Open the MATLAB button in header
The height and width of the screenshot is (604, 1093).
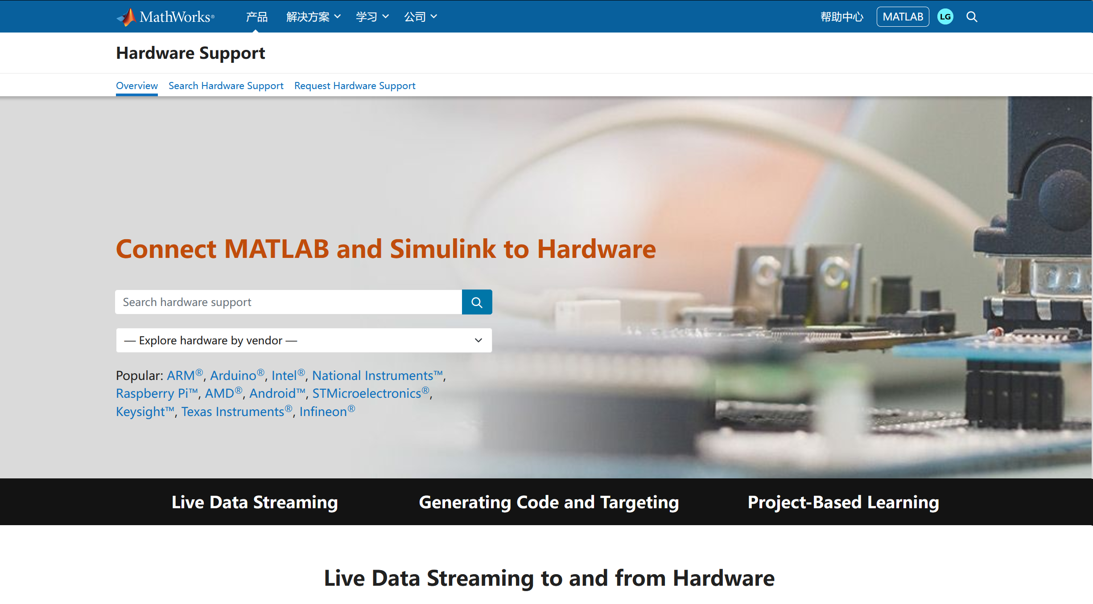click(x=903, y=17)
